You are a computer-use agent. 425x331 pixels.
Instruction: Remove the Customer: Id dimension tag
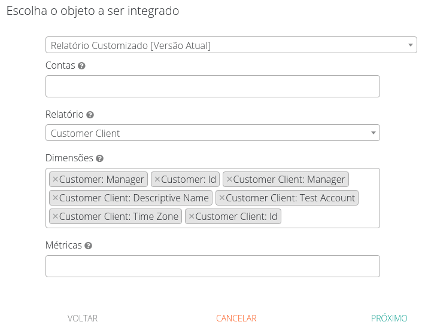click(157, 179)
